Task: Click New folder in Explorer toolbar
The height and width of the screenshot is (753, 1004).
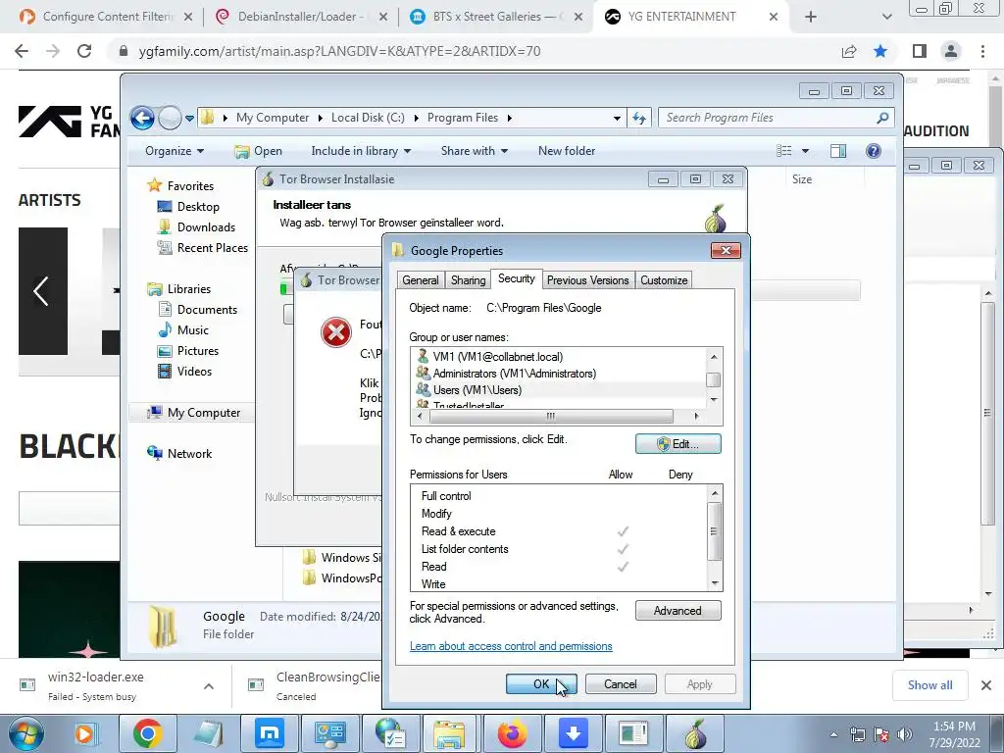Action: [x=567, y=151]
